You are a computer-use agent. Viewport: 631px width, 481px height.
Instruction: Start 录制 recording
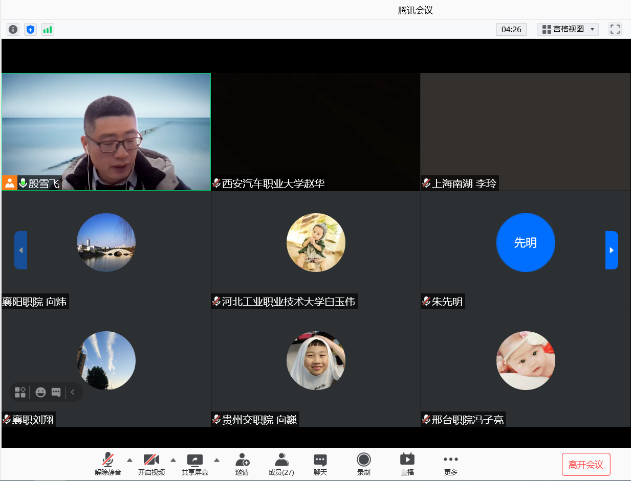pyautogui.click(x=364, y=464)
